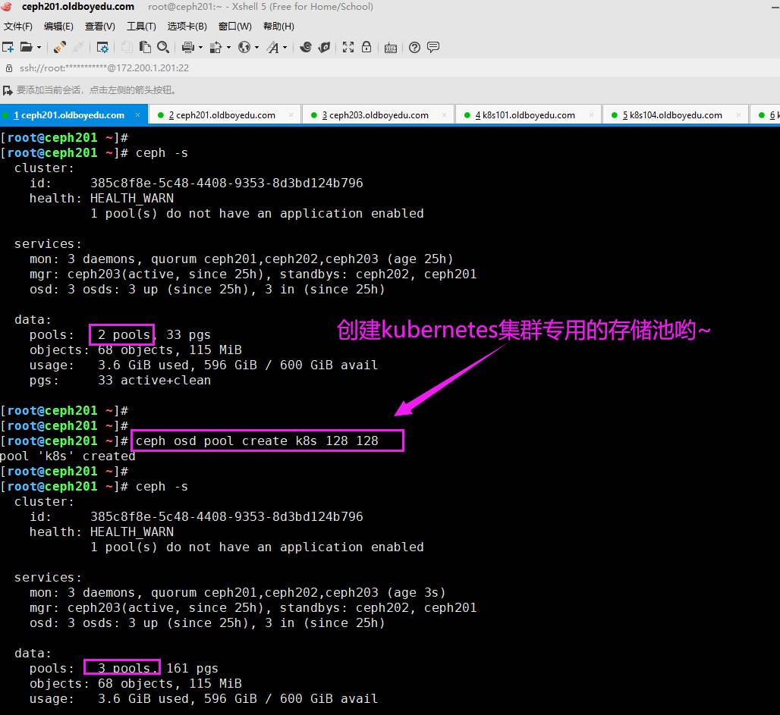Expand the globe encoding dropdown arrow
This screenshot has width=780, height=715.
pos(256,47)
